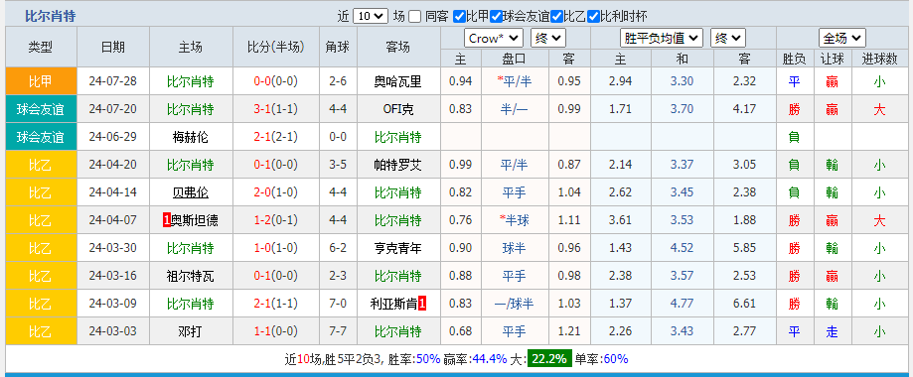Open the 利亚斯肖 team link
This screenshot has width=913, height=377.
tap(393, 304)
